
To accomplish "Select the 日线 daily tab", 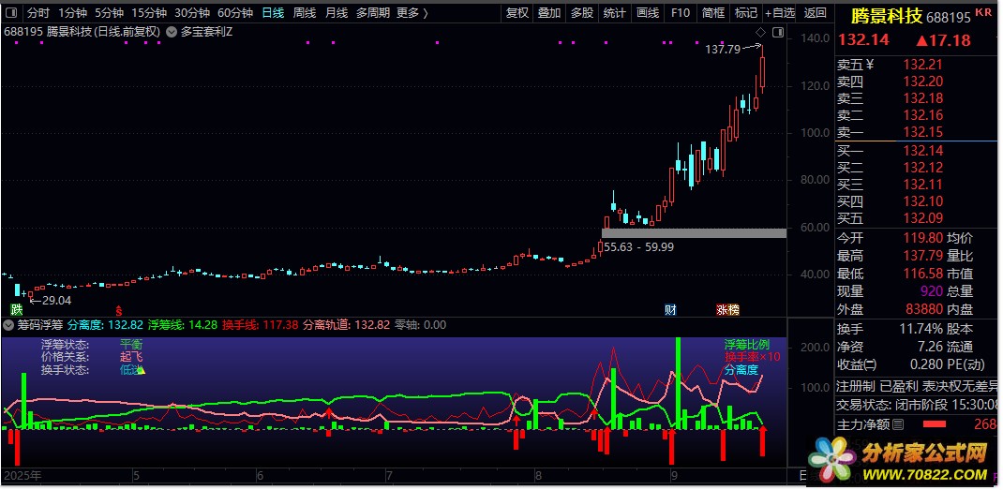I will click(x=273, y=13).
